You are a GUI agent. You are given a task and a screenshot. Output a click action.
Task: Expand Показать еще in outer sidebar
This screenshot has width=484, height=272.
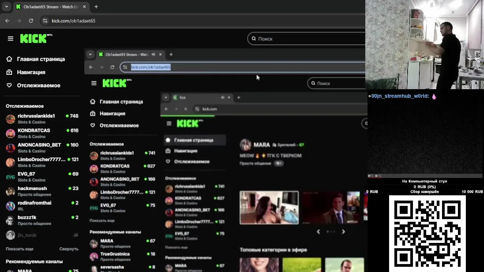[x=20, y=249]
